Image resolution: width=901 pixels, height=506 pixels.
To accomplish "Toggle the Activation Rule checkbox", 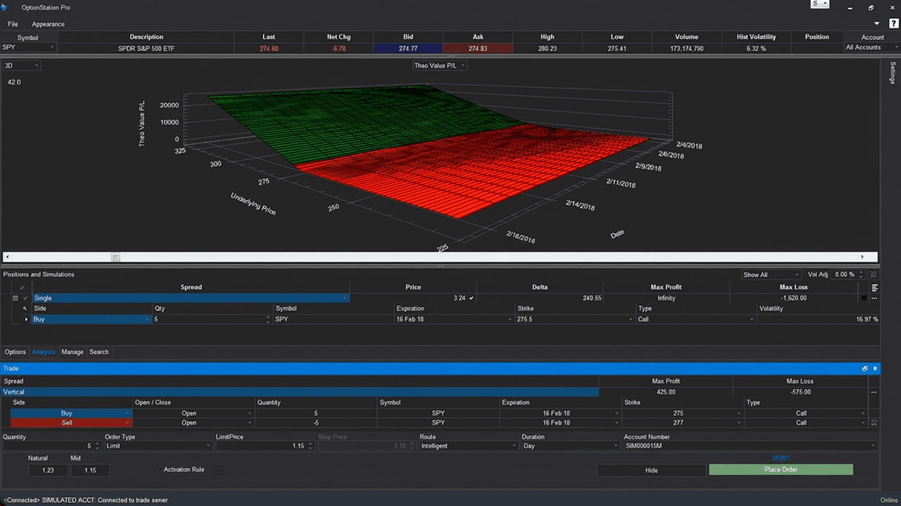I will click(x=160, y=469).
